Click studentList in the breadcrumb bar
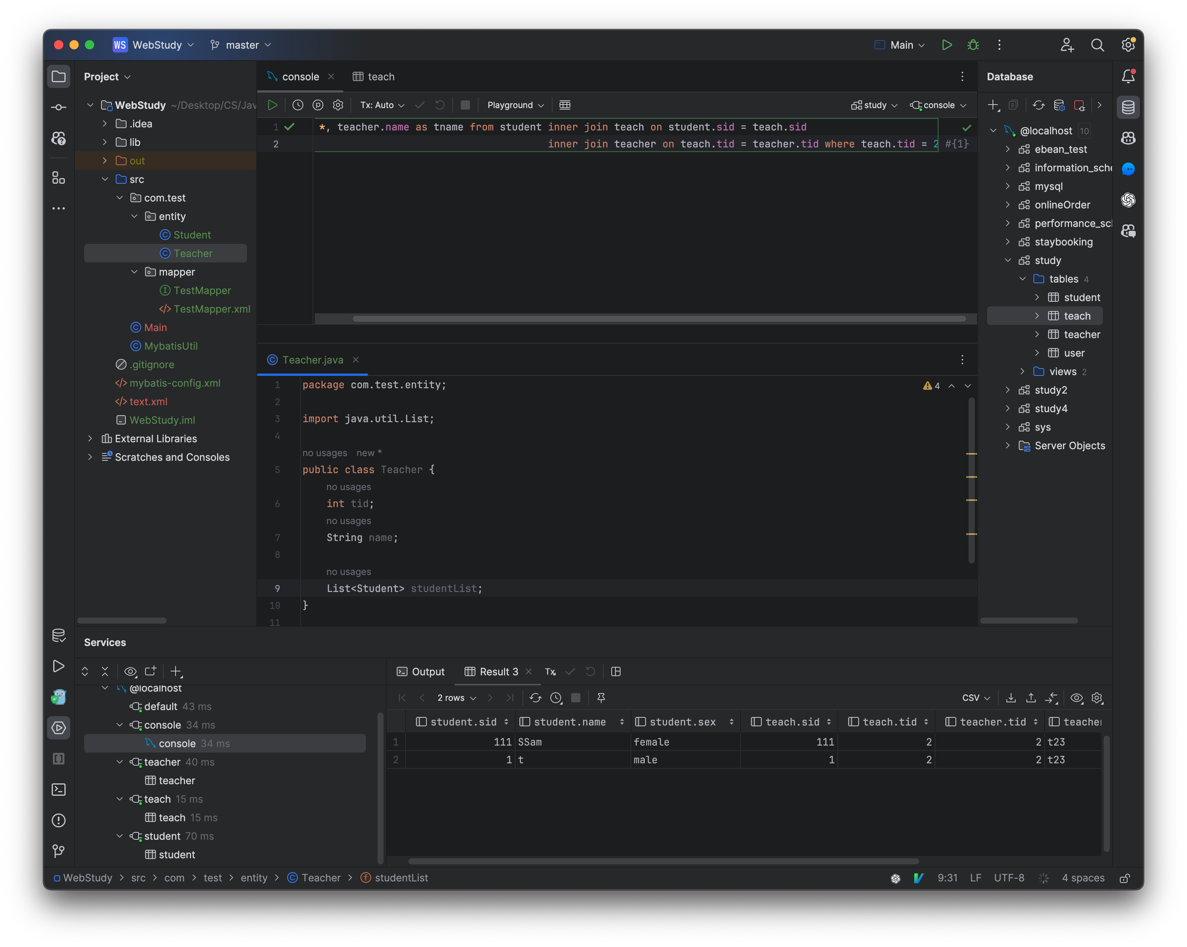1187x947 pixels. coord(401,878)
